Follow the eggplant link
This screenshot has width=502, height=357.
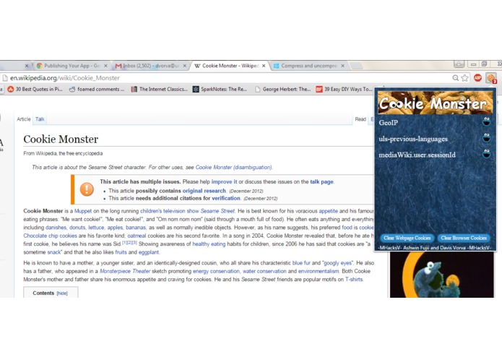tap(149, 252)
